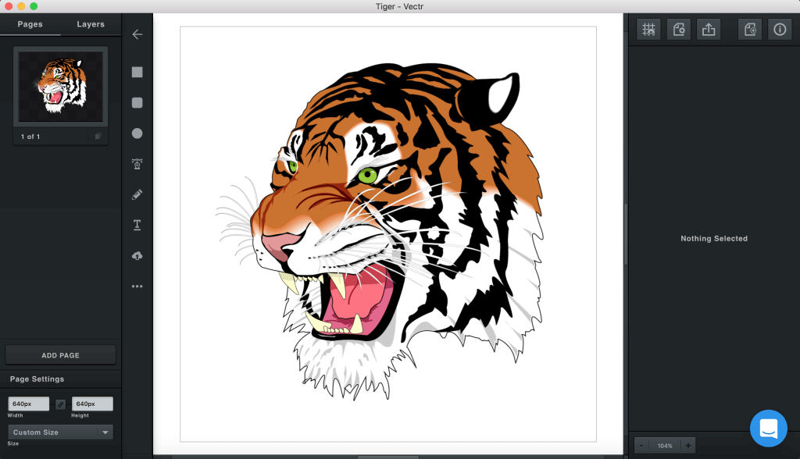Select the Pencil freehand tool

(x=137, y=194)
